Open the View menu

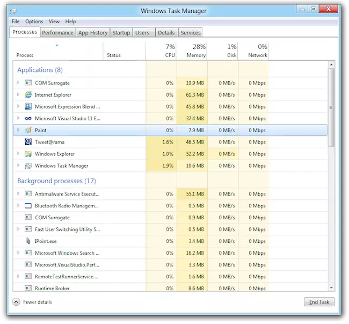point(54,21)
